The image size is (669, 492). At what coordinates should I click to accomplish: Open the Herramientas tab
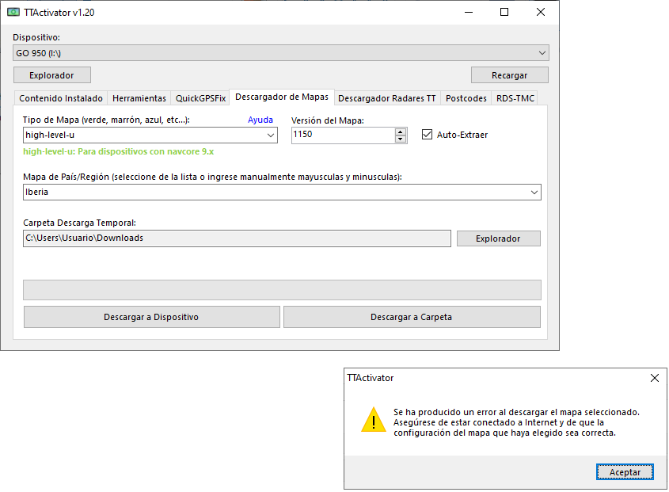139,98
